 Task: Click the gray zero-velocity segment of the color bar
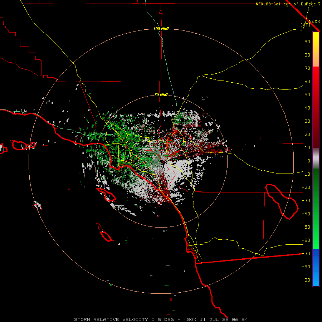[x=316, y=158]
